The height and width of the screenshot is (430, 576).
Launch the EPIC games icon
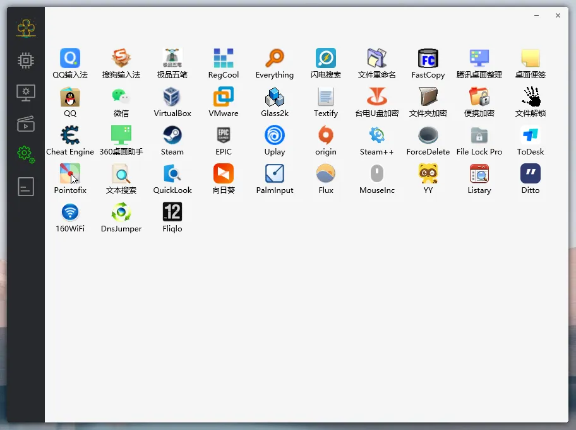pos(224,135)
